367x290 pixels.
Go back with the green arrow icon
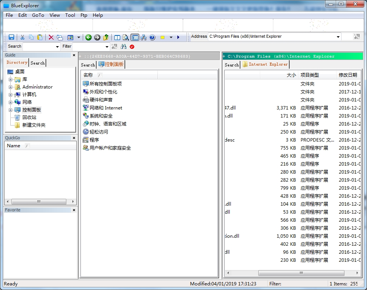(89, 37)
